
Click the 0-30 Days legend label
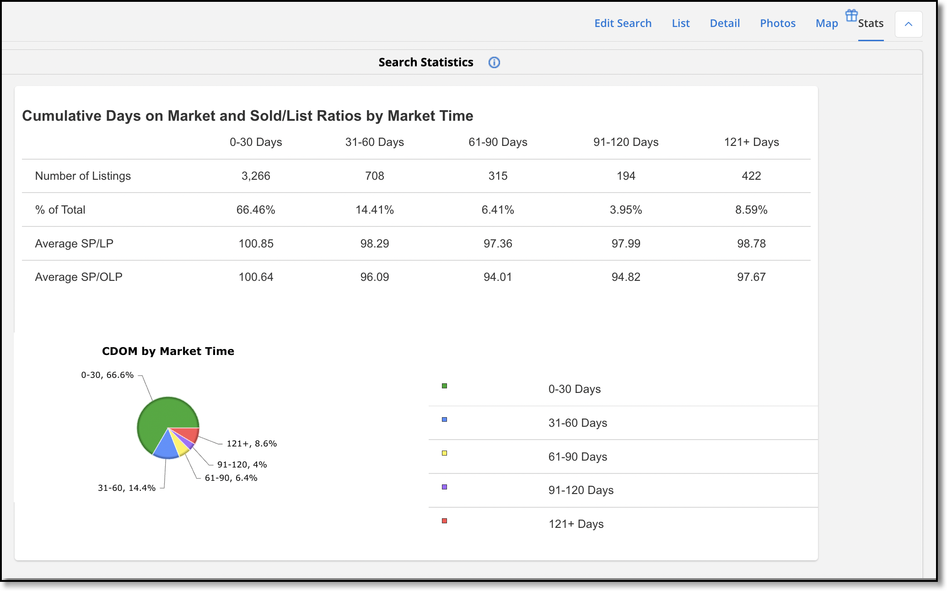click(x=575, y=389)
